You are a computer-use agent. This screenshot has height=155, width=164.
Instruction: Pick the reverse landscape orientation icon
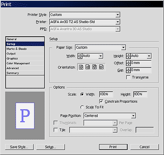tap(102, 67)
